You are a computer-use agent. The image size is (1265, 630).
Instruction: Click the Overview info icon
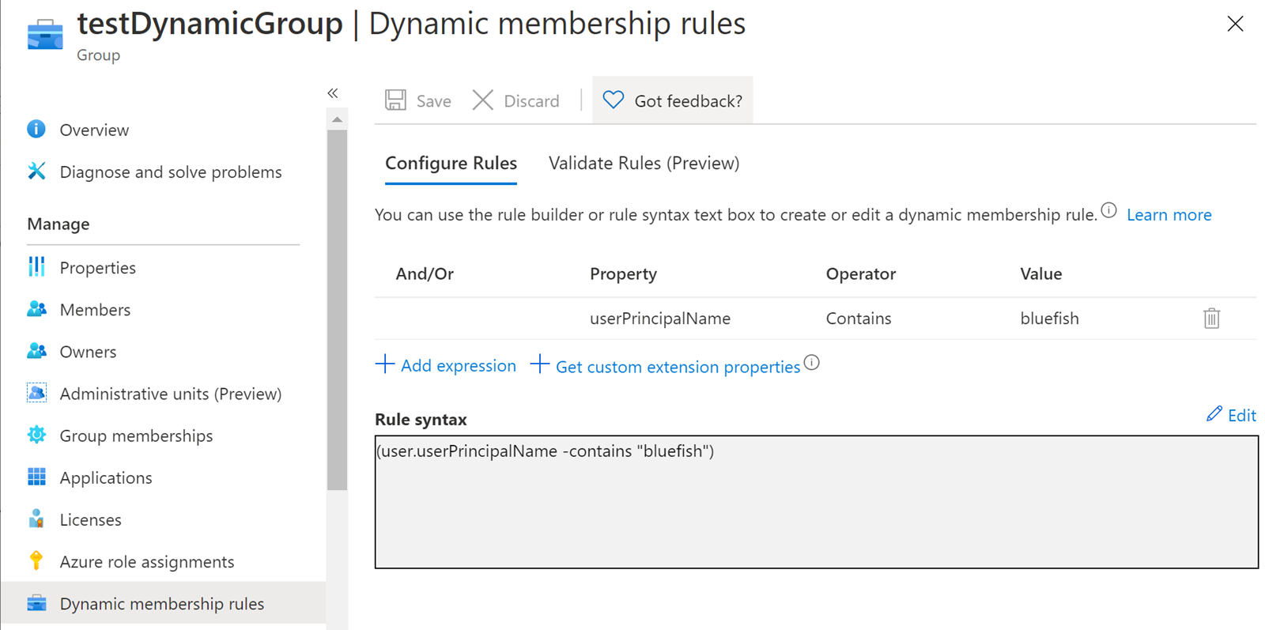36,129
